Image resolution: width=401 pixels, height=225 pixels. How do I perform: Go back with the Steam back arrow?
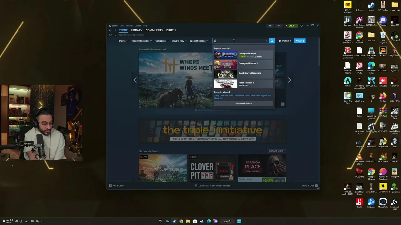click(x=110, y=30)
